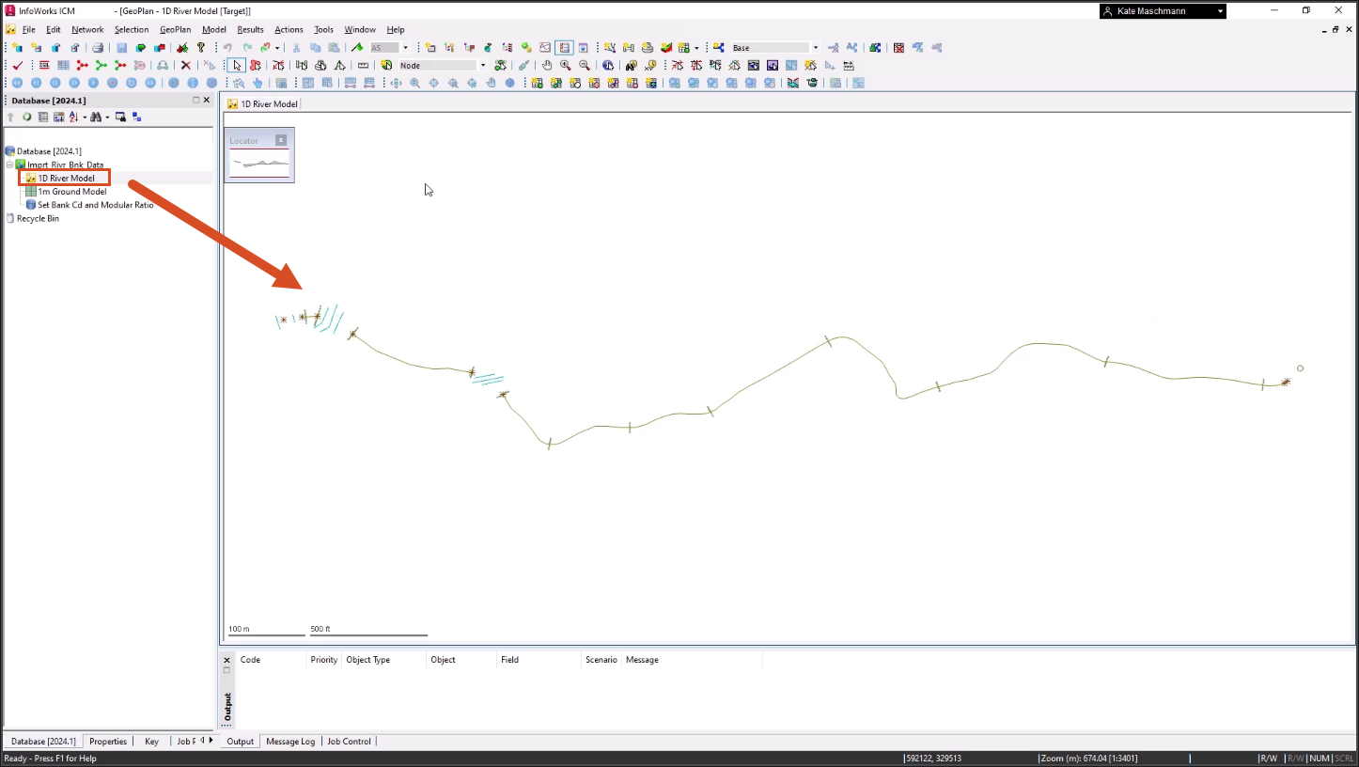The image size is (1359, 767).
Task: Collapse the Imprt_Rivr_Bnk_Data tree group
Action: 9,164
